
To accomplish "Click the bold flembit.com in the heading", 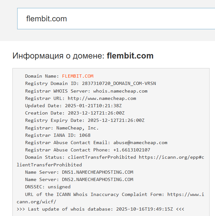I will click(130, 56).
